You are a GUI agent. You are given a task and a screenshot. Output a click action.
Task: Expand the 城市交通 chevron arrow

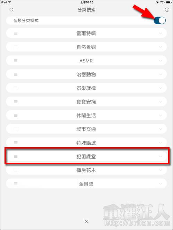161,129
